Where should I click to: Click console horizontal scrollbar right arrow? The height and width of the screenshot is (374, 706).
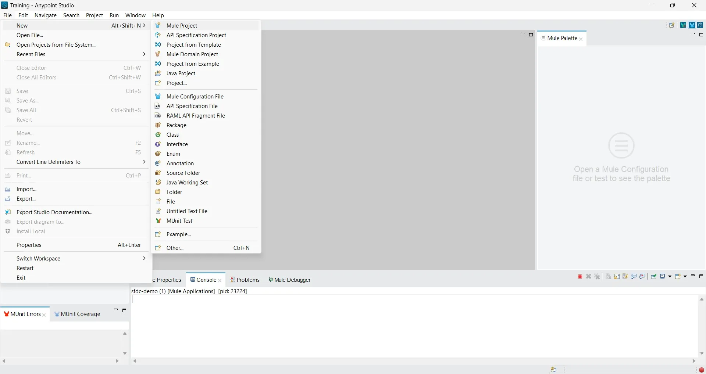[694, 361]
